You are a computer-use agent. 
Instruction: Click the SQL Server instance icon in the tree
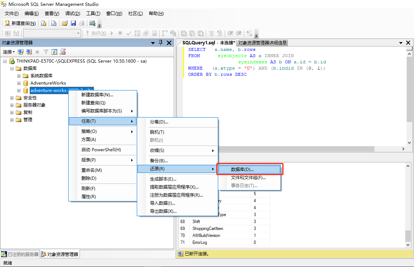(x=12, y=61)
